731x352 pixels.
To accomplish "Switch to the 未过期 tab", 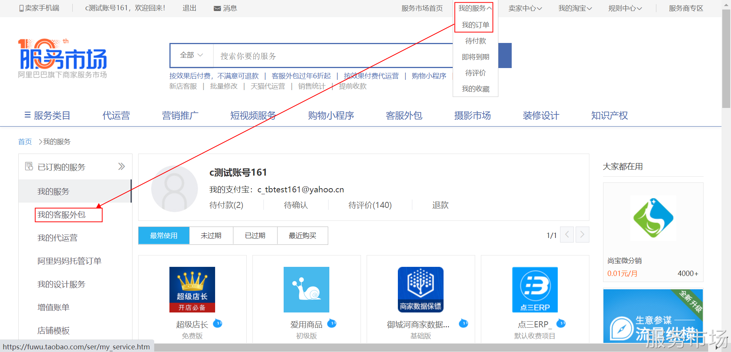I will pyautogui.click(x=211, y=236).
